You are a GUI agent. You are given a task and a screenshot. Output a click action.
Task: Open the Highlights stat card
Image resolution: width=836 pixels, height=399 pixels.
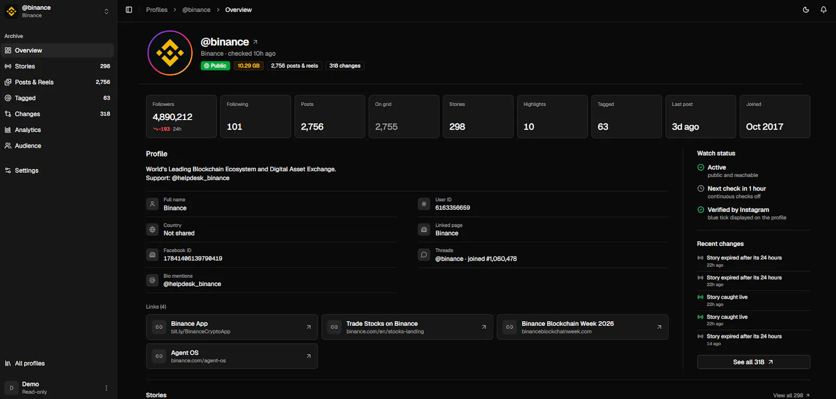pyautogui.click(x=552, y=116)
